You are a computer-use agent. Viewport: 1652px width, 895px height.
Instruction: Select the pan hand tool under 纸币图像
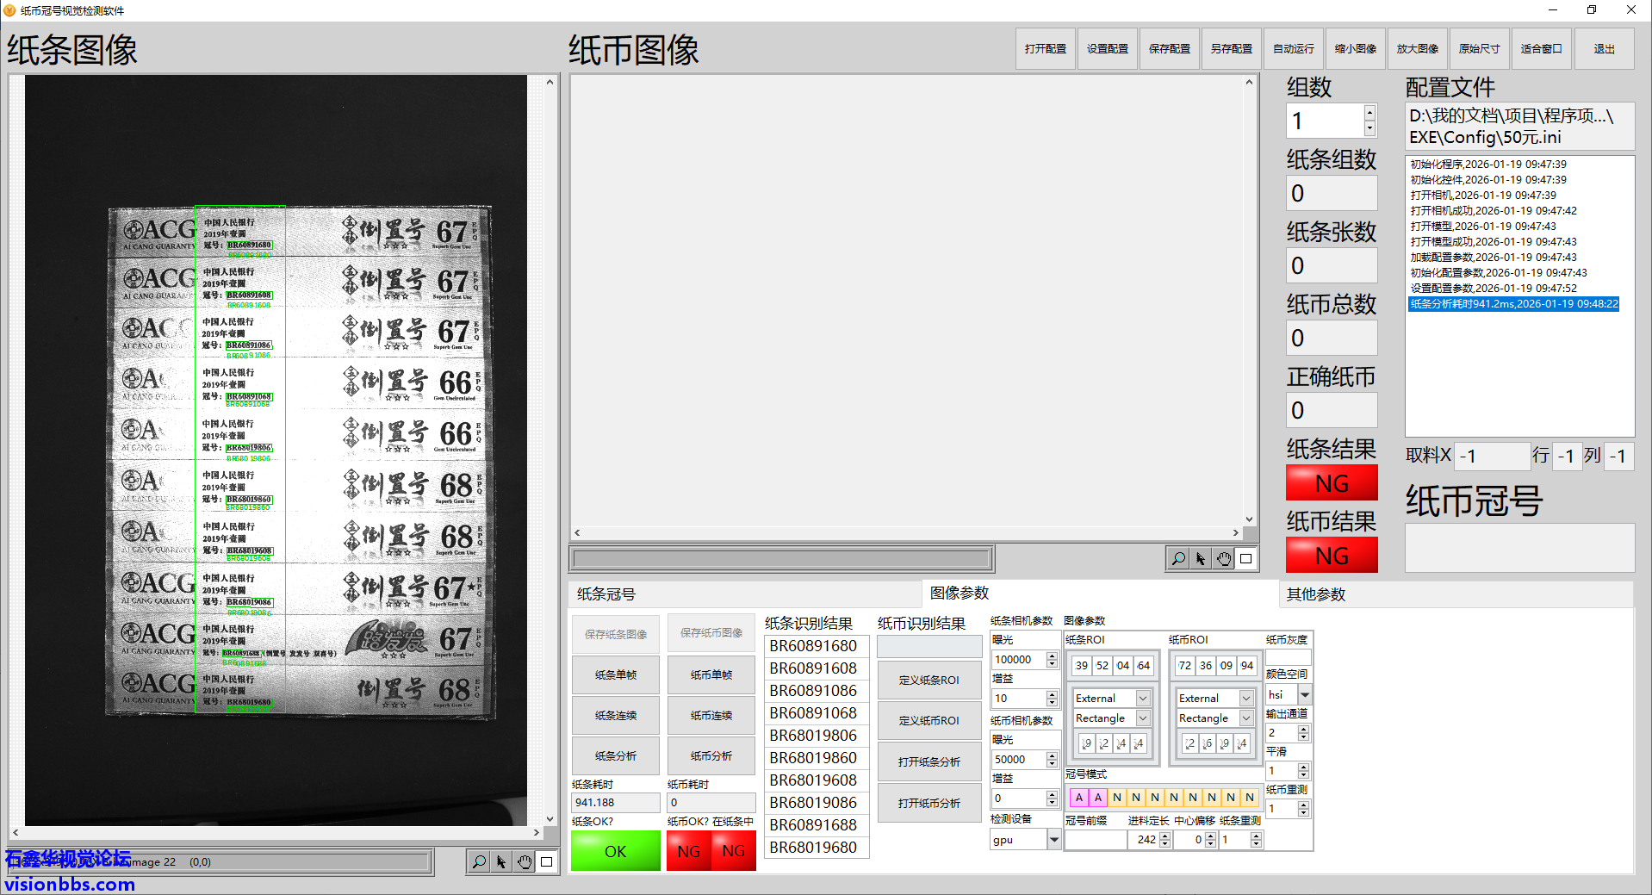tap(1223, 559)
